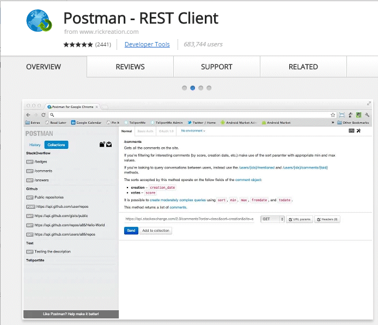
Task: Click Like Postman? Help make it better
Action: point(71,314)
